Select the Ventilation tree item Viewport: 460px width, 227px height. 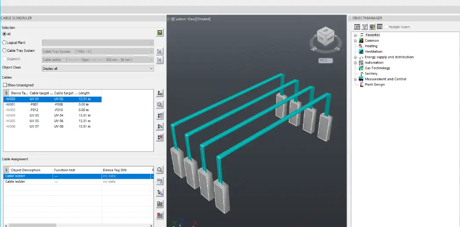(373, 51)
